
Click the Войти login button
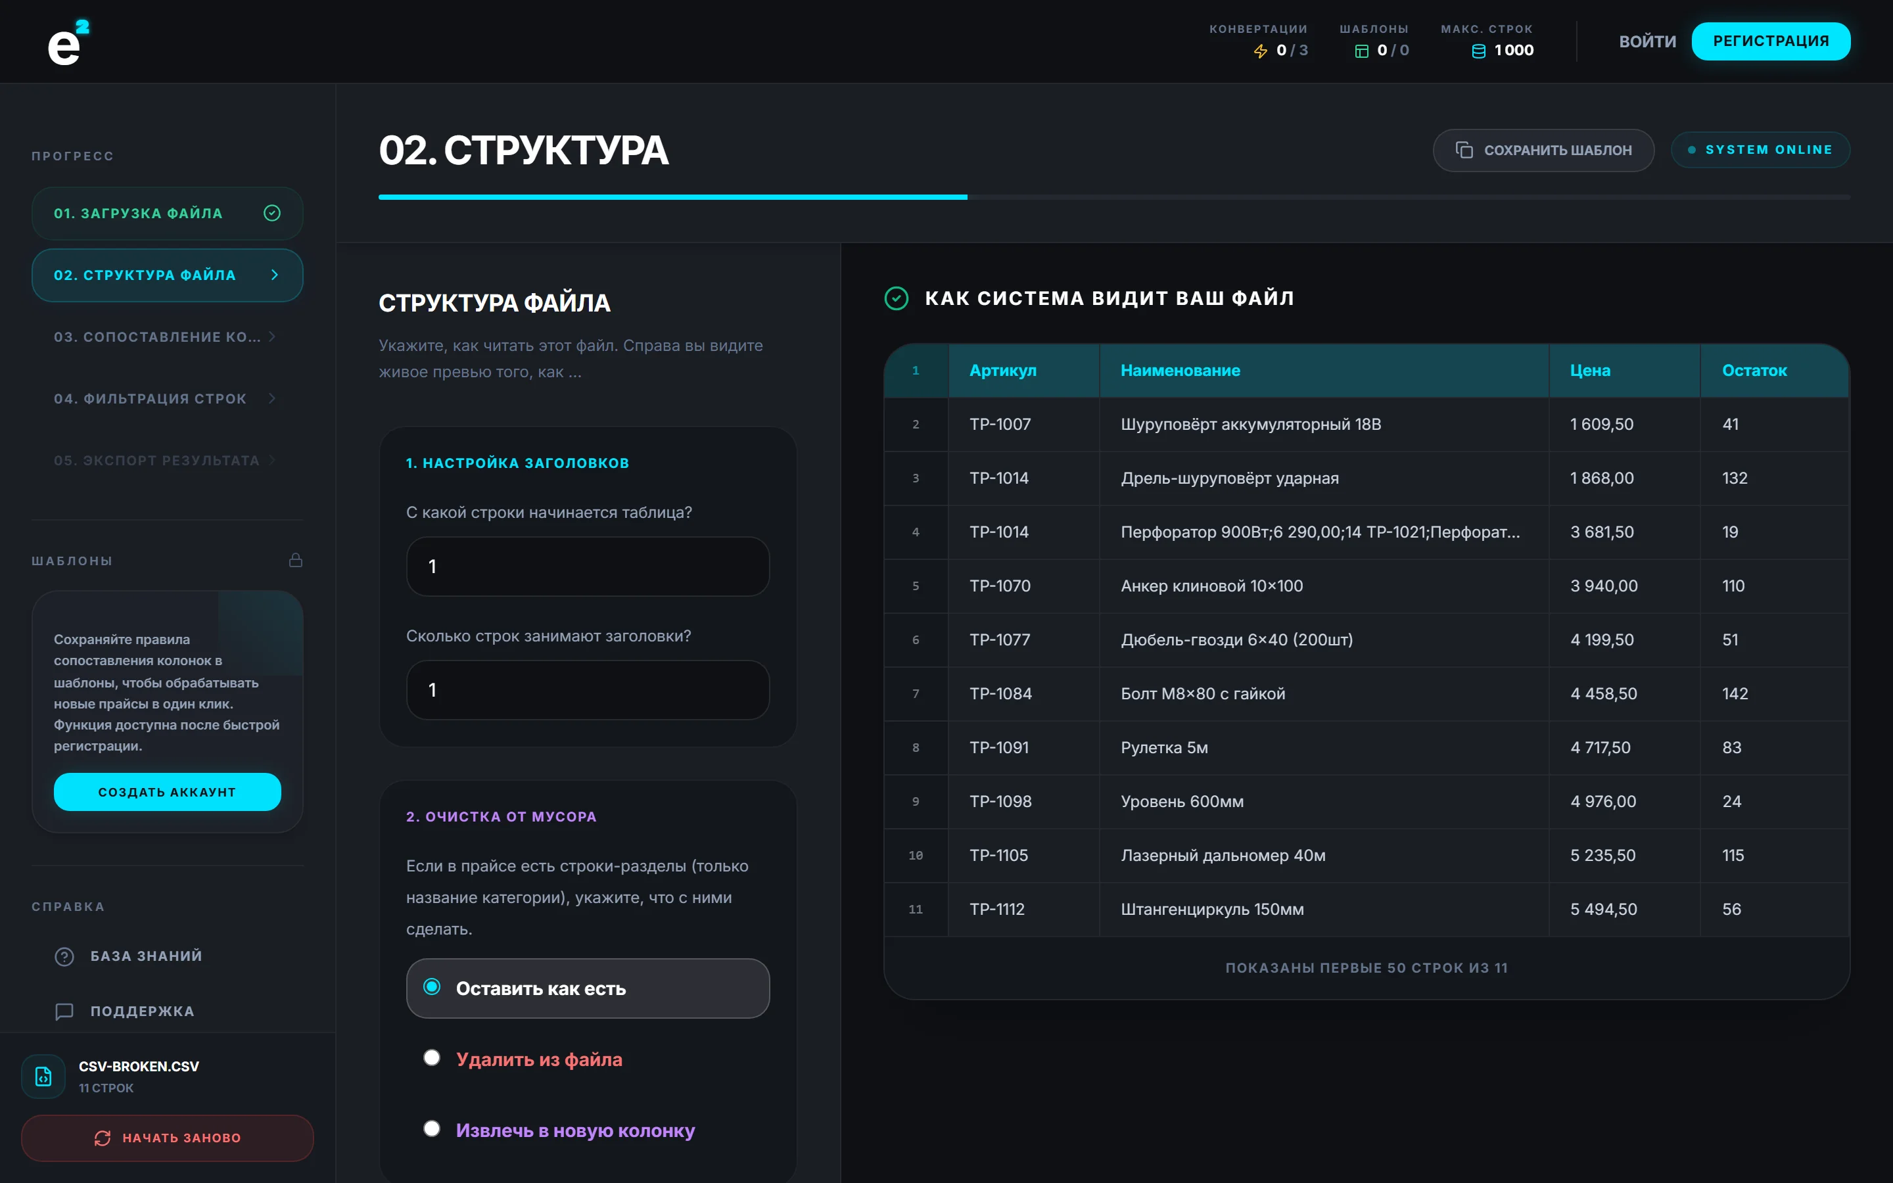[1647, 41]
